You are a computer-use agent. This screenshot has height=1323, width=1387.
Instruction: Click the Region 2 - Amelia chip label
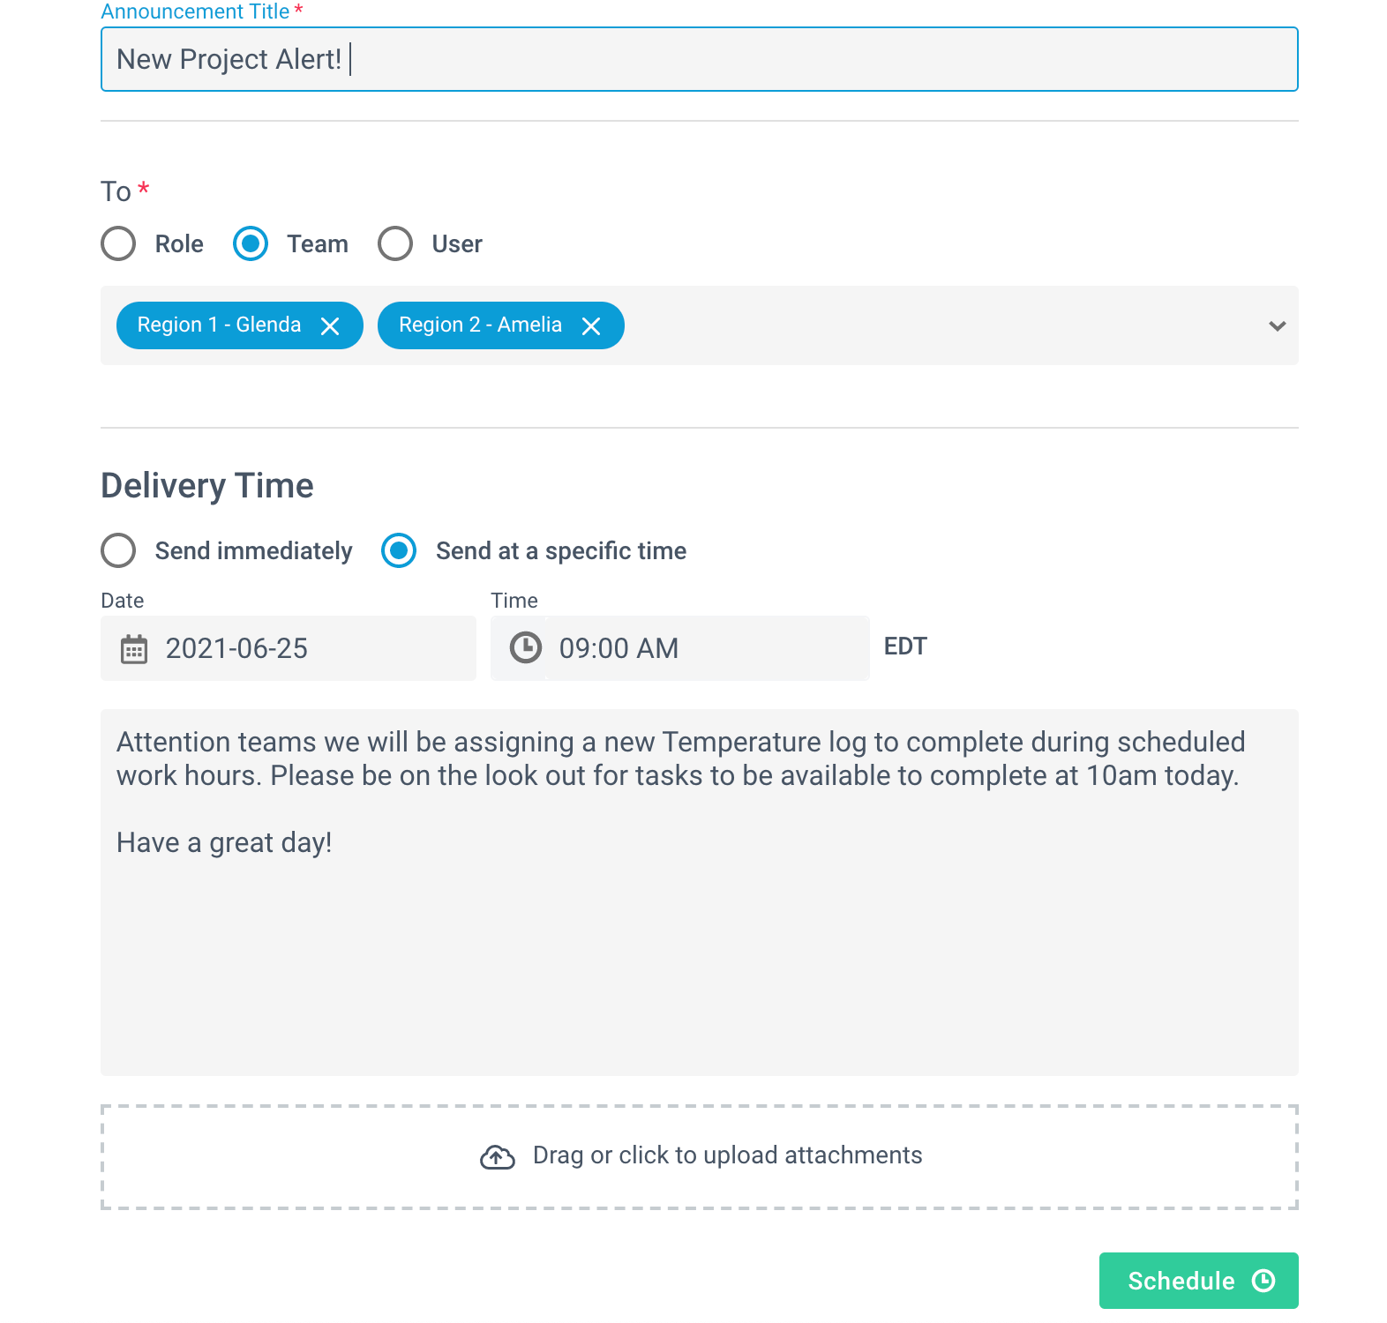pos(480,325)
